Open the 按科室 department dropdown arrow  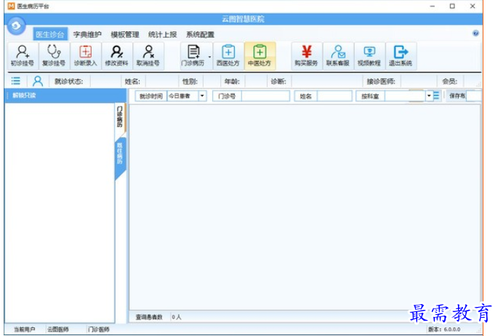(429, 95)
